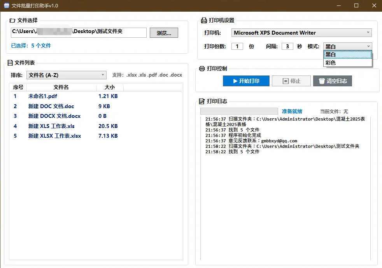The image size is (382, 268).
Task: Click the log icon beside 打印日志
Action: coord(202,101)
